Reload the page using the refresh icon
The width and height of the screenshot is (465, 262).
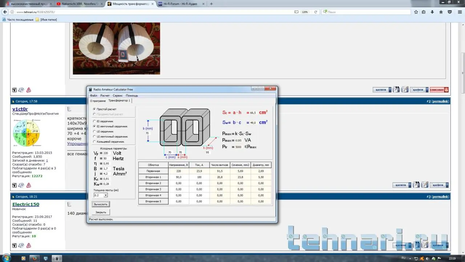[x=315, y=12]
